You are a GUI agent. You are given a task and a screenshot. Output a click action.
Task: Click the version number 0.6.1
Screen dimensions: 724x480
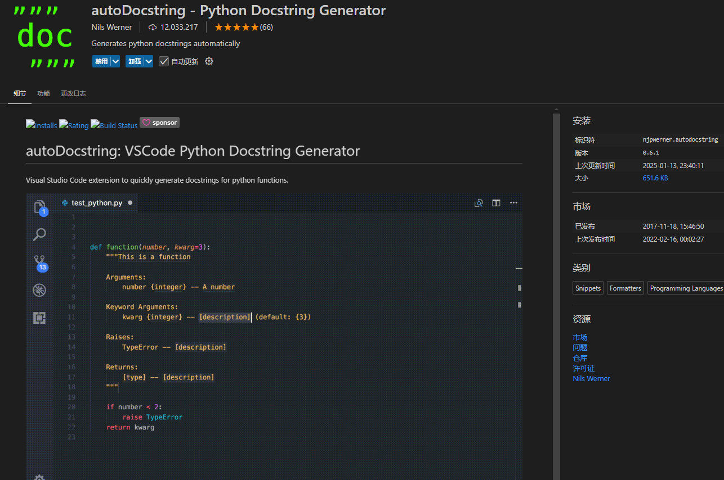click(x=651, y=153)
